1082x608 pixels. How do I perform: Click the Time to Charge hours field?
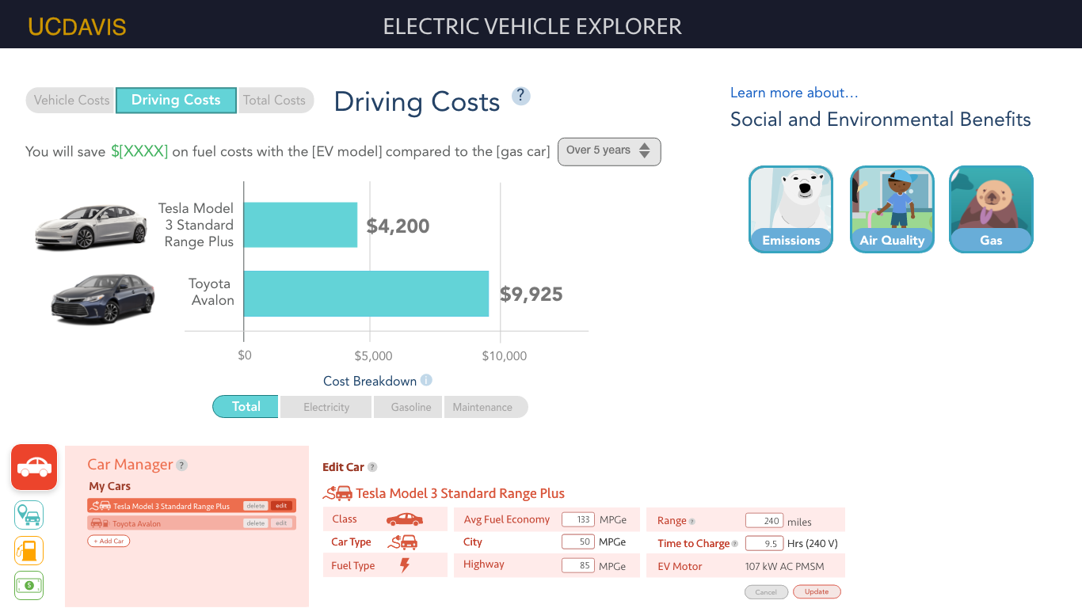[764, 543]
